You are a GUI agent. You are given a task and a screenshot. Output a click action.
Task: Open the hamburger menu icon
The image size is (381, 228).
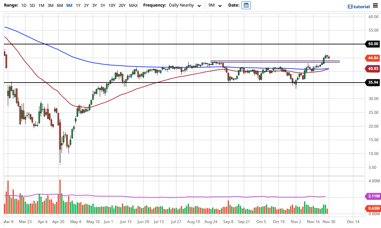click(x=375, y=6)
